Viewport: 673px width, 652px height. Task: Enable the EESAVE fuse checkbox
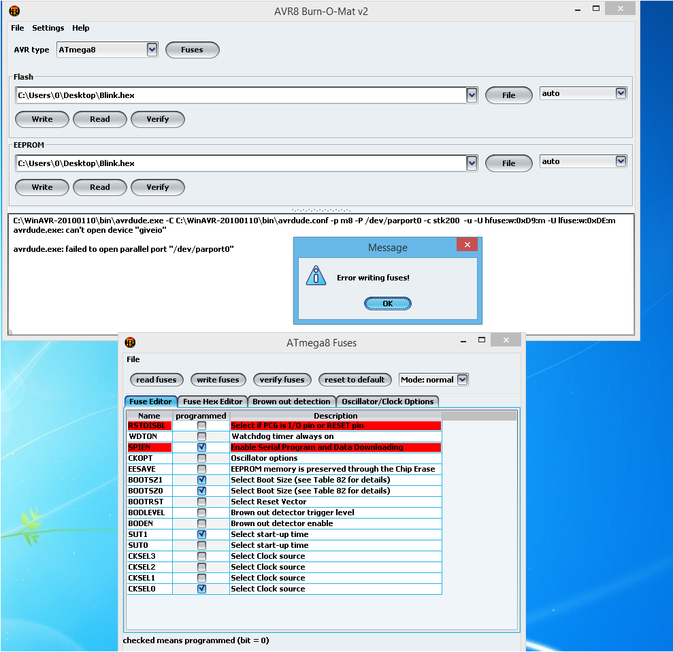[201, 469]
